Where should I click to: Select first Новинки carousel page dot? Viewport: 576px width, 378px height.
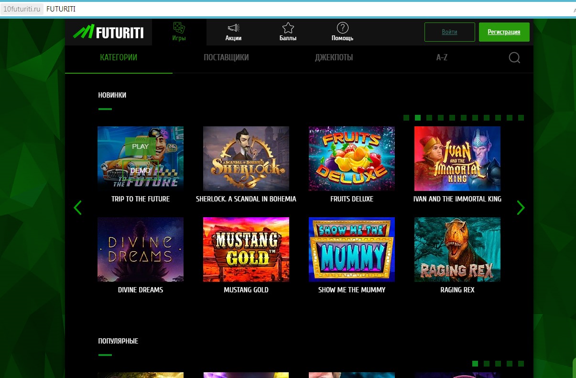coord(406,118)
